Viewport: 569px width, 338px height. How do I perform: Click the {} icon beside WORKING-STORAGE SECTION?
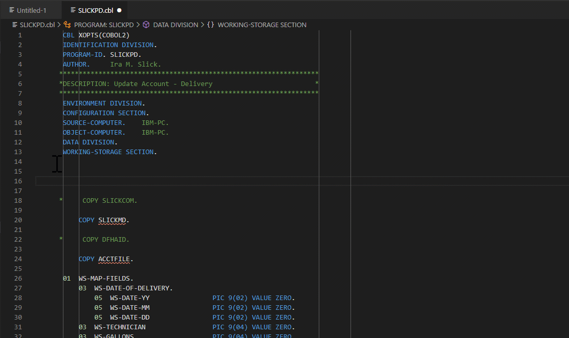(x=210, y=25)
